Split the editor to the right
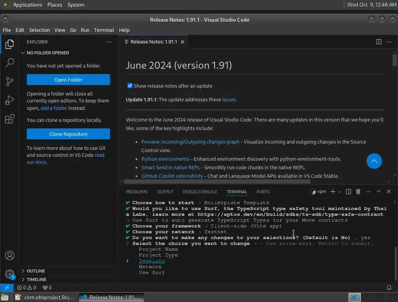Screen dimensions: 398x302 click(379, 42)
